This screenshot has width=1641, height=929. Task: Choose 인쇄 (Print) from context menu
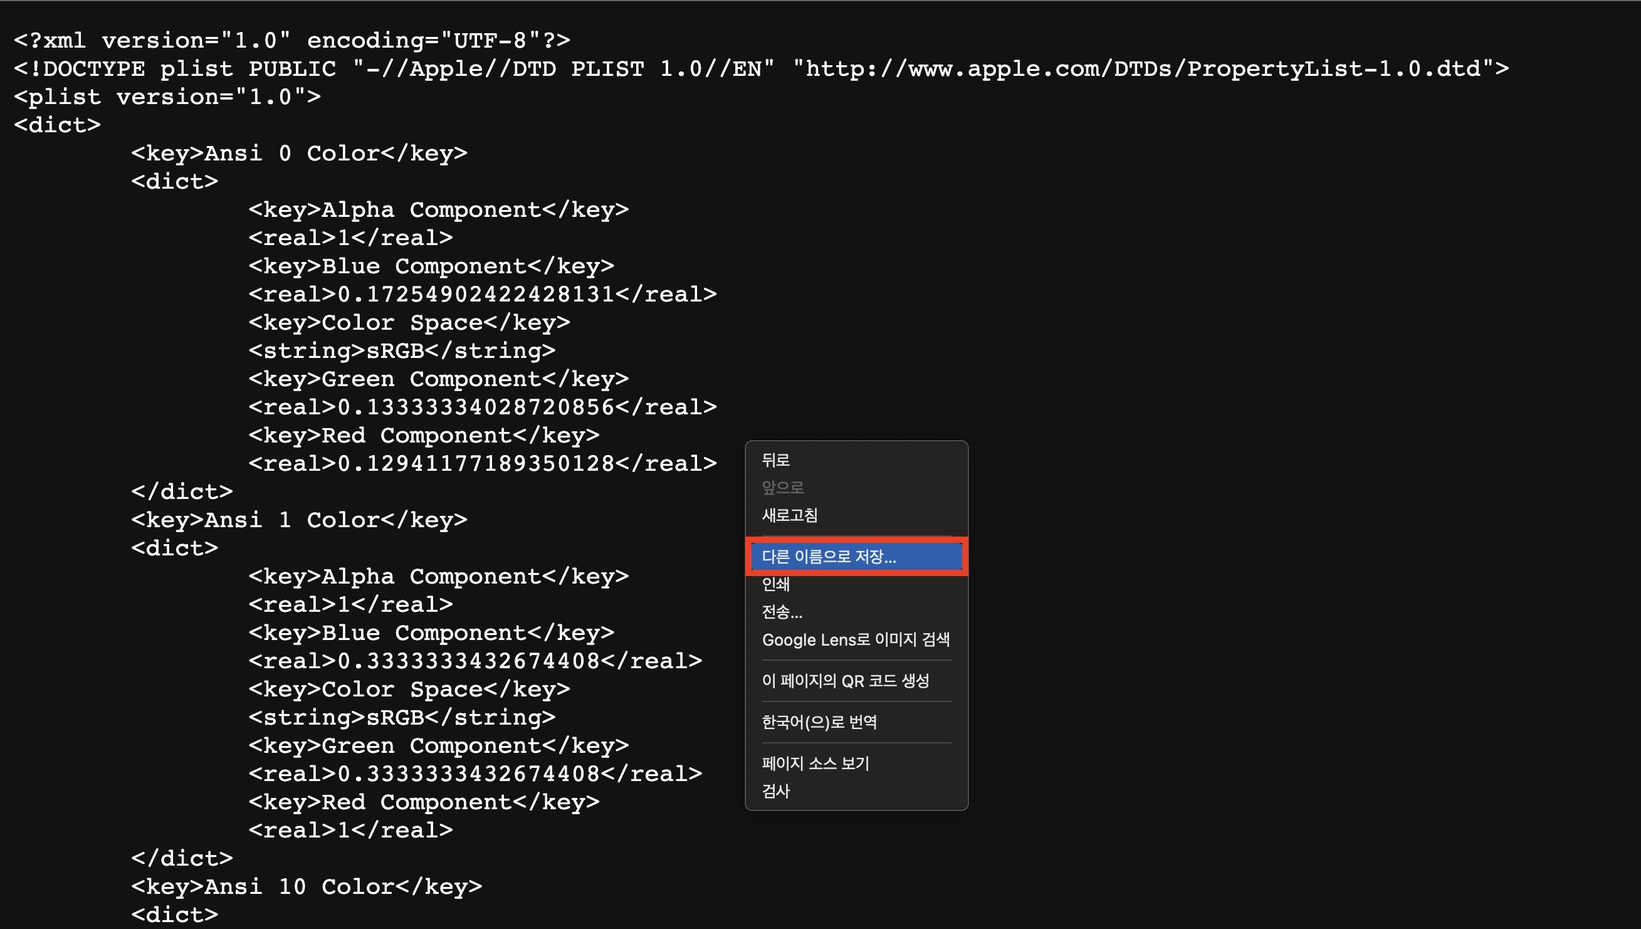776,584
